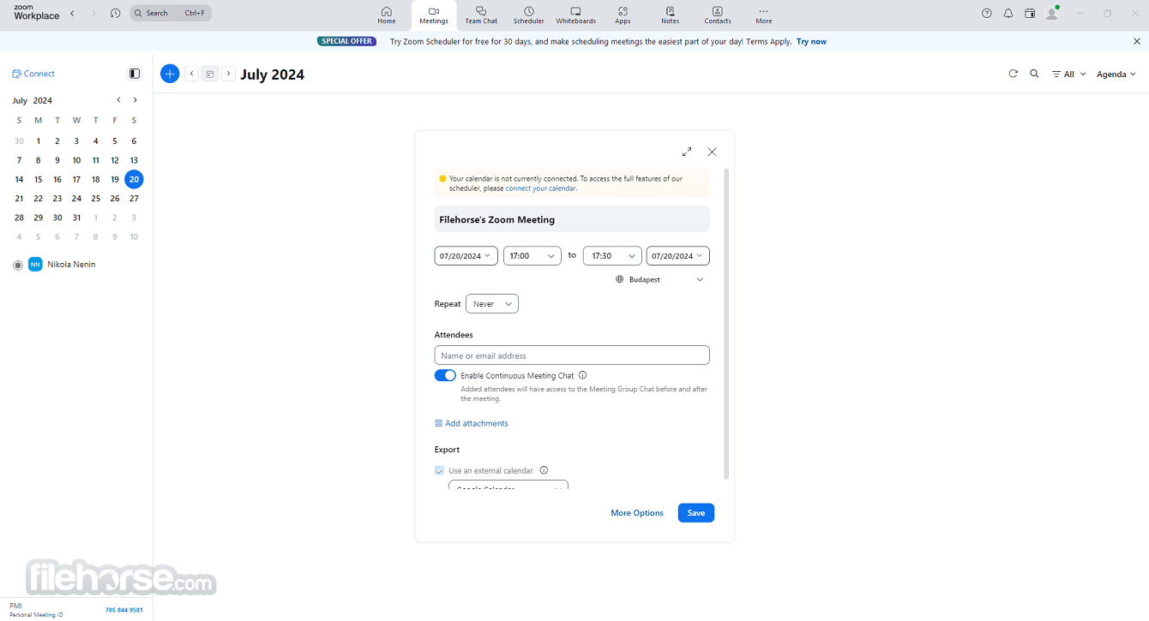
Task: Open the end date dropdown after 17:30
Action: (x=678, y=255)
